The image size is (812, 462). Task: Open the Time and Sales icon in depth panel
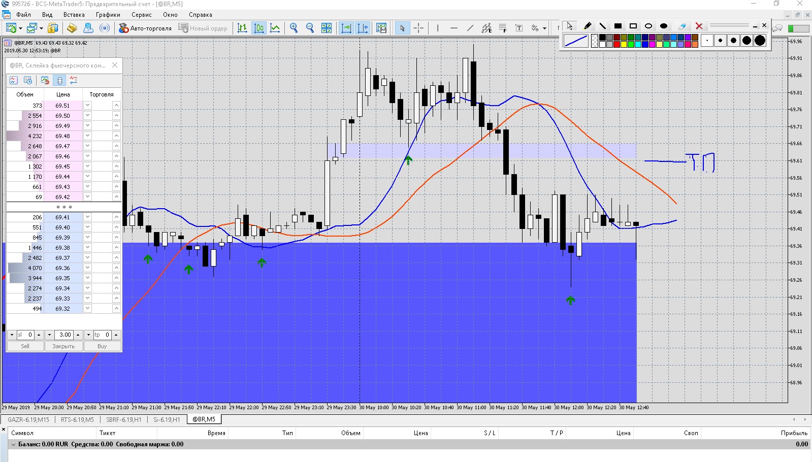coord(28,80)
